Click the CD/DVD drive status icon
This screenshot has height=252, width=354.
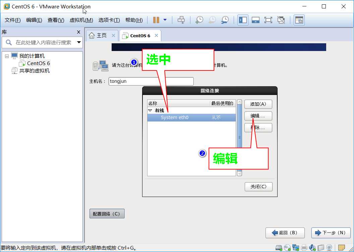click(x=287, y=248)
